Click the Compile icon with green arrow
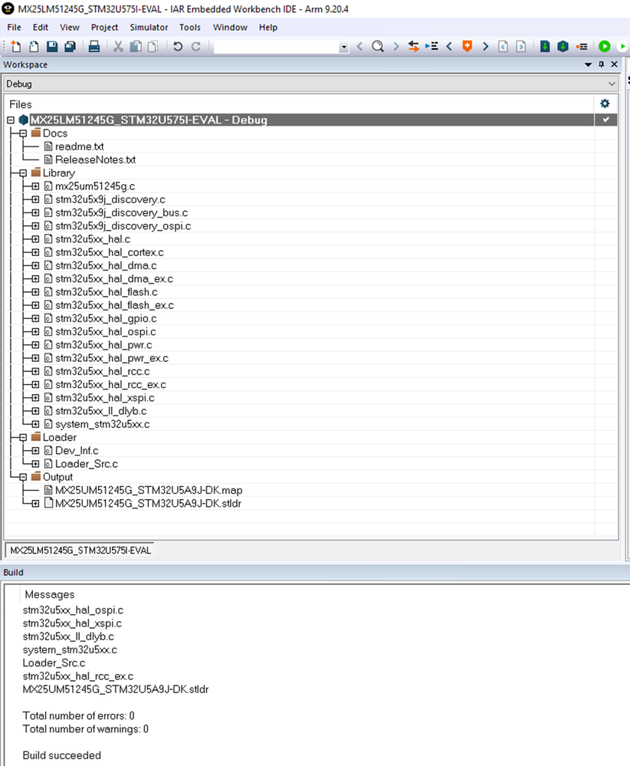Image resolution: width=630 pixels, height=766 pixels. pos(545,47)
